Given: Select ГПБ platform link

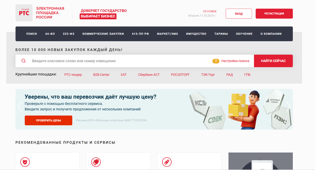Looking at the screenshot, I should click(x=247, y=75).
